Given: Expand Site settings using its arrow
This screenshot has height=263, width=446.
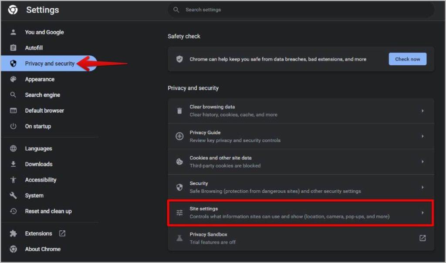Looking at the screenshot, I should (x=422, y=212).
